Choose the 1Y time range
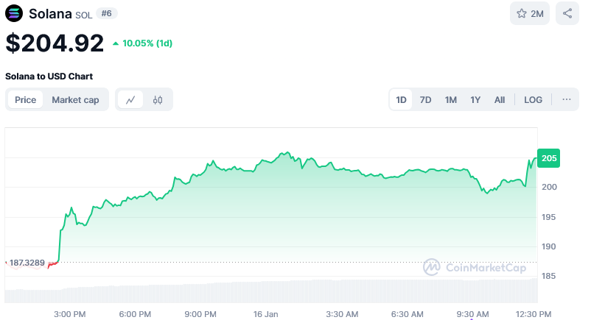This screenshot has height=320, width=591. [x=475, y=100]
